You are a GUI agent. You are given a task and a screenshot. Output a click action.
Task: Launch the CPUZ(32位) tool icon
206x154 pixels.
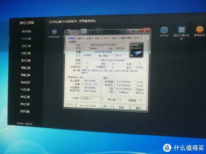[54, 32]
